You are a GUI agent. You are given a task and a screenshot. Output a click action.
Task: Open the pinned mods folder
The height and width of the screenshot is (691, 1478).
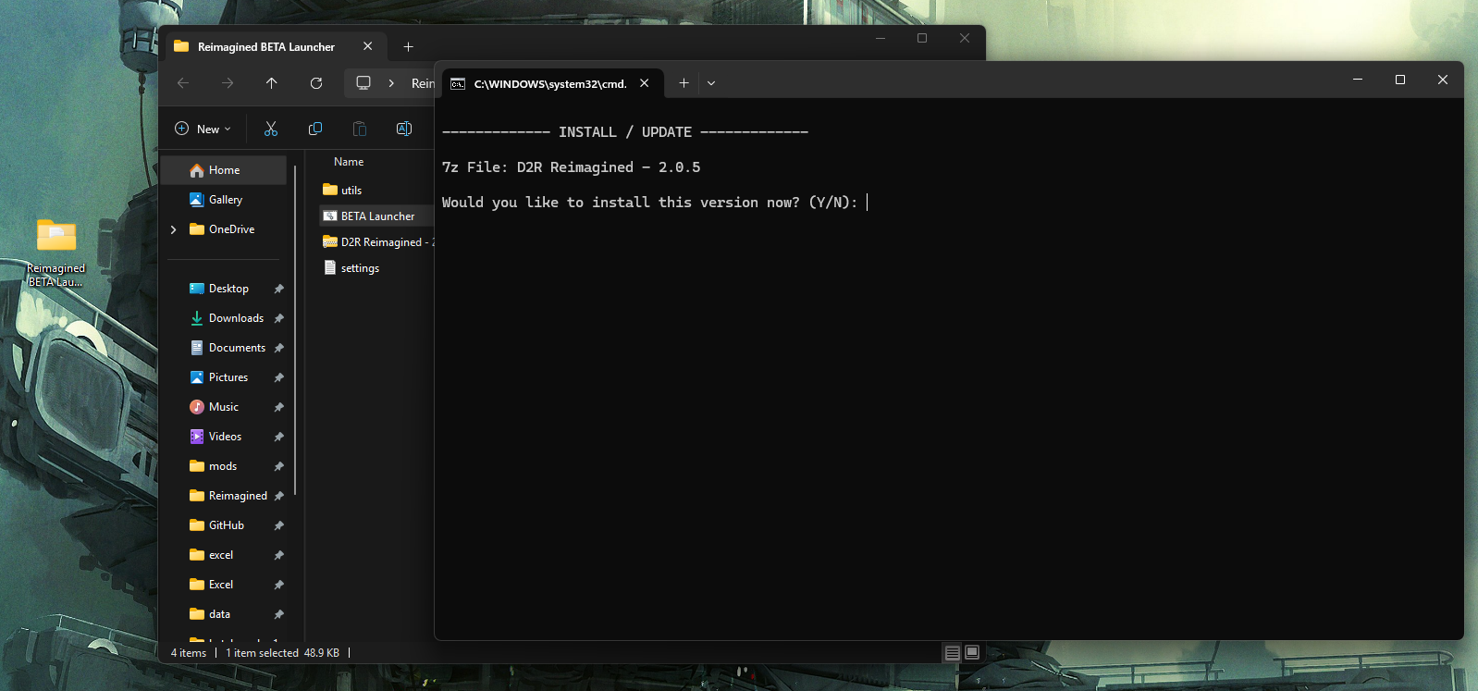223,466
